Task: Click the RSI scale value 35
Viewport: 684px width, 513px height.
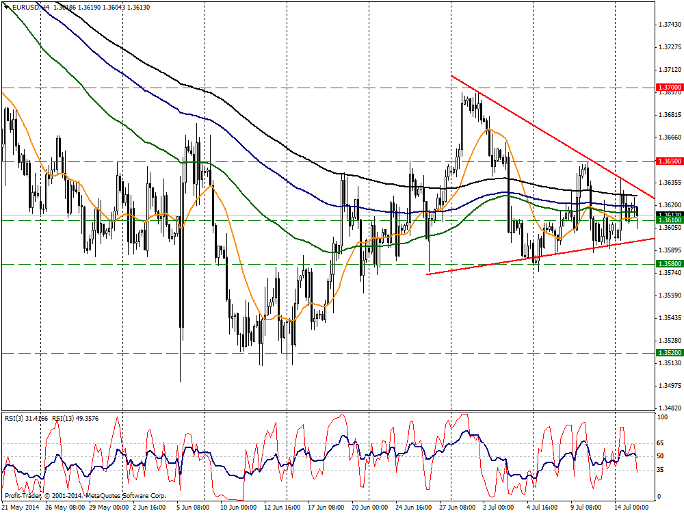Action: click(x=661, y=470)
